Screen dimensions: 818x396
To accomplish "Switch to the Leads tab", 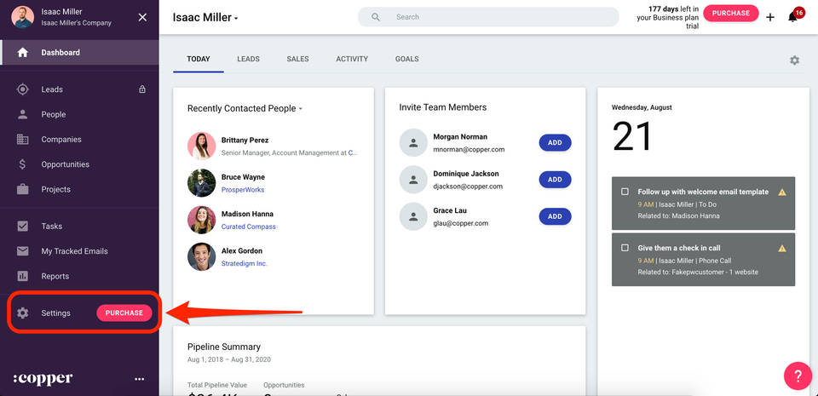I will tap(248, 59).
